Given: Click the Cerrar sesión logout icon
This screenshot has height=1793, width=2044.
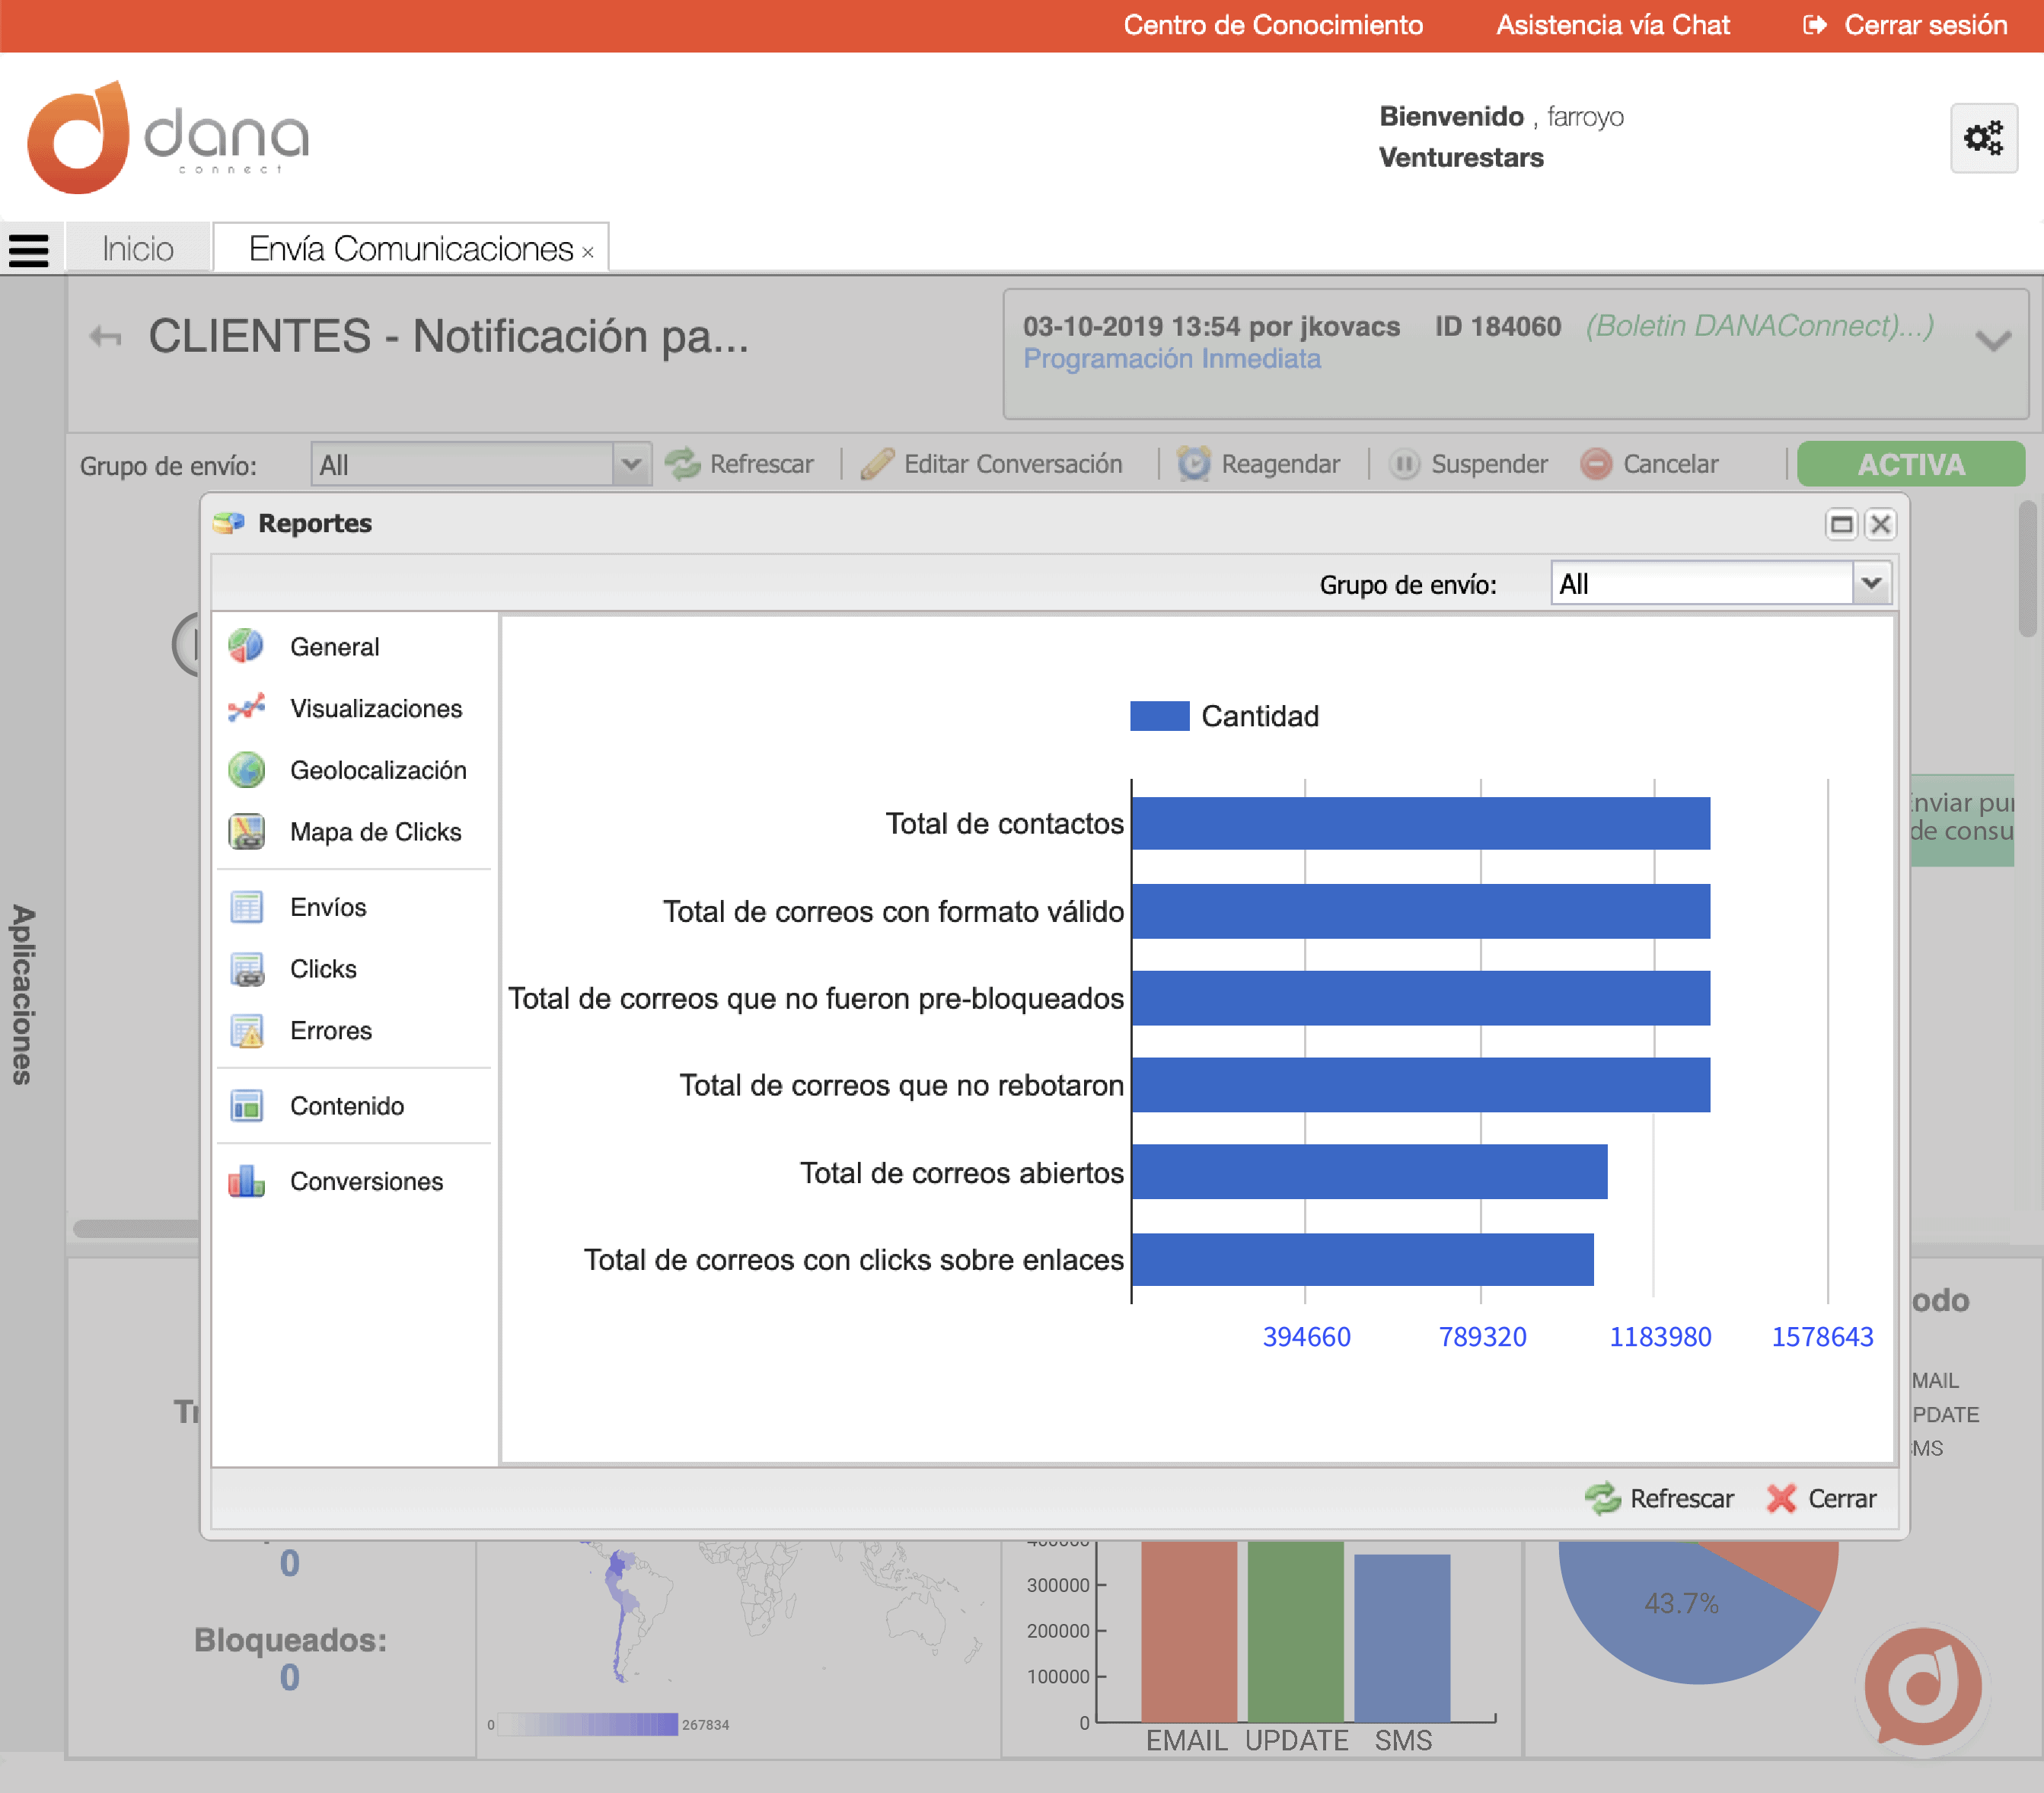Looking at the screenshot, I should (1815, 25).
